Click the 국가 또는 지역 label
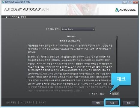 (x=52, y=29)
